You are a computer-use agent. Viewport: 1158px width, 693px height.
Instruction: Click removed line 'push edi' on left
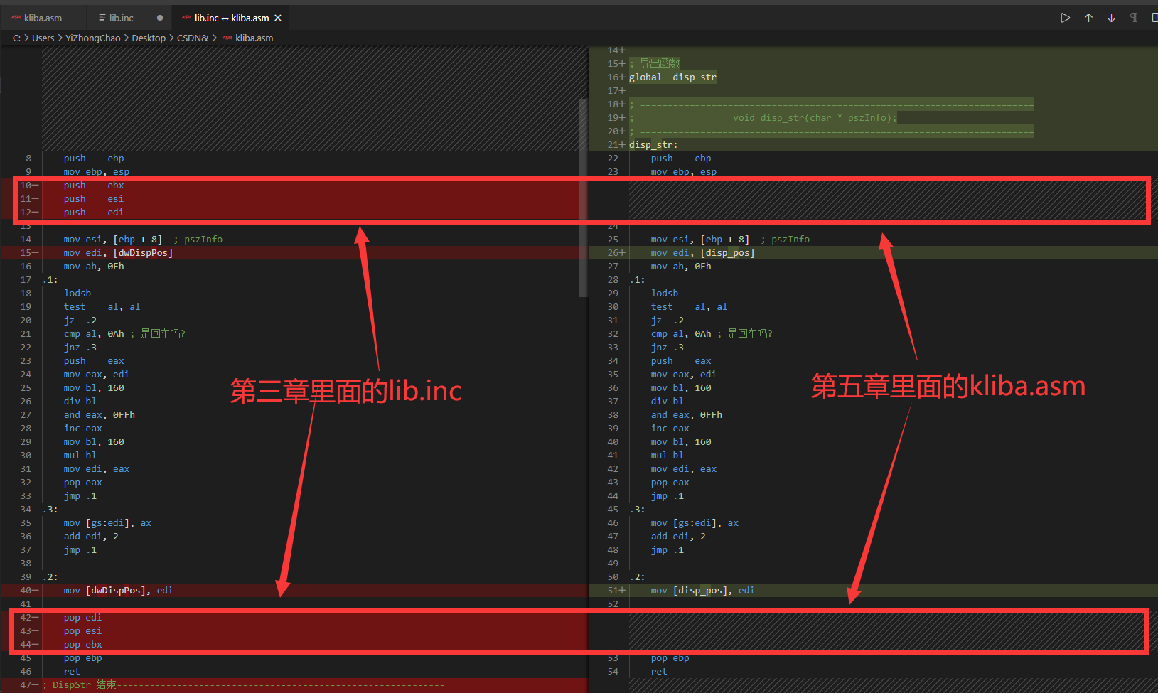94,213
